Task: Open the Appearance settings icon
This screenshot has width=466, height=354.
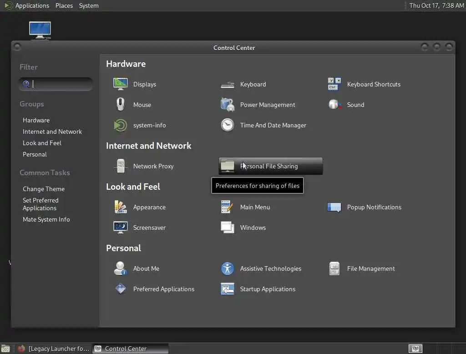Action: point(120,207)
